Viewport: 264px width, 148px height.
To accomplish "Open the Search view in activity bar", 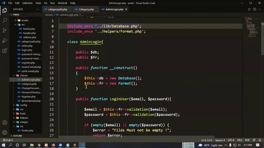I will 5,20.
